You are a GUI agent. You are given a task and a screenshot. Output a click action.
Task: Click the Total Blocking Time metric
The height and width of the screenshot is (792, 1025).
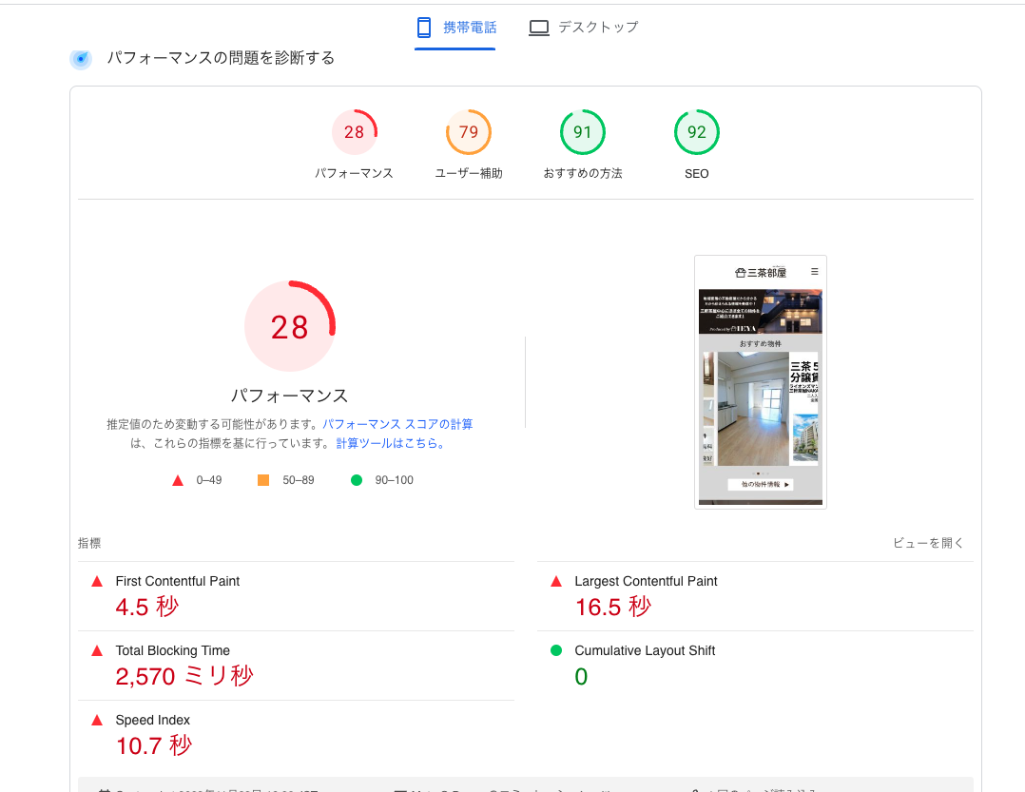[172, 650]
